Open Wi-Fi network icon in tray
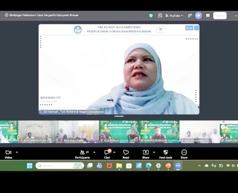This screenshot has height=193, width=238. pyautogui.click(x=228, y=166)
